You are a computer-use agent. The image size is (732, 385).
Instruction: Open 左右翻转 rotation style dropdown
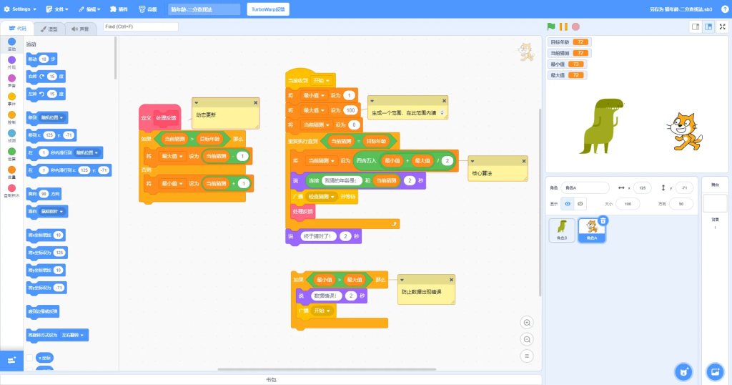72,335
